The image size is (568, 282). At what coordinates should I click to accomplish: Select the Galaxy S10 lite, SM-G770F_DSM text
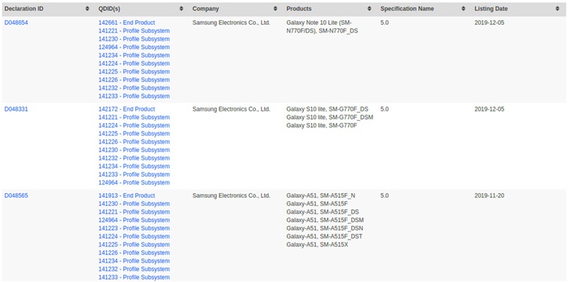point(329,117)
